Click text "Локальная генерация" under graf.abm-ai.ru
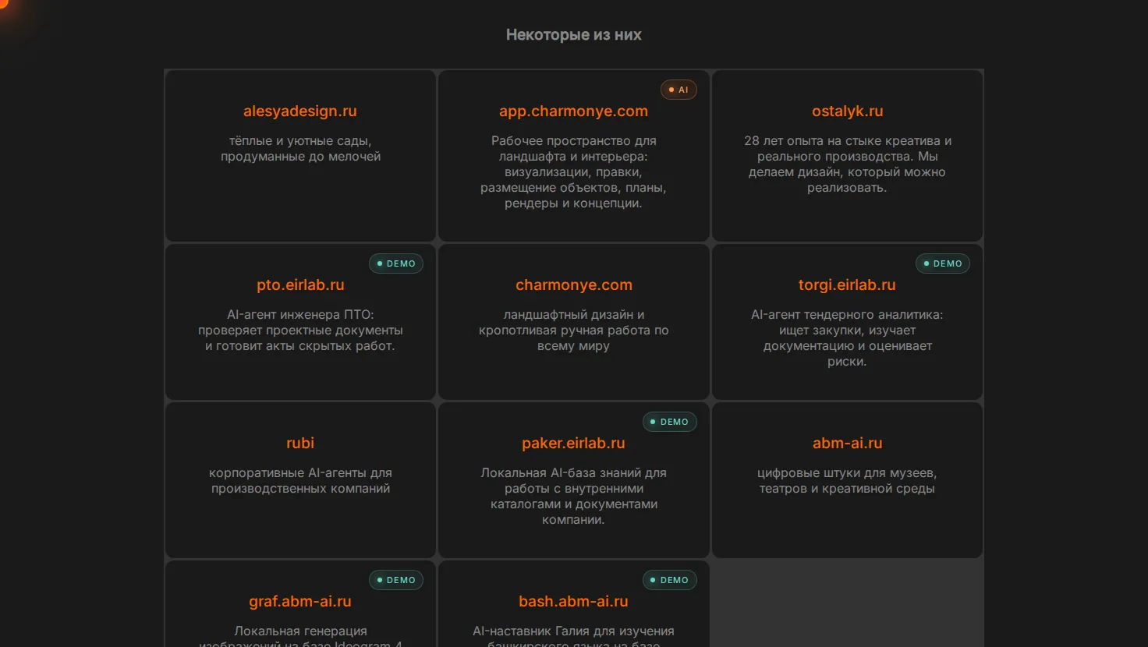This screenshot has height=647, width=1148. click(x=300, y=631)
